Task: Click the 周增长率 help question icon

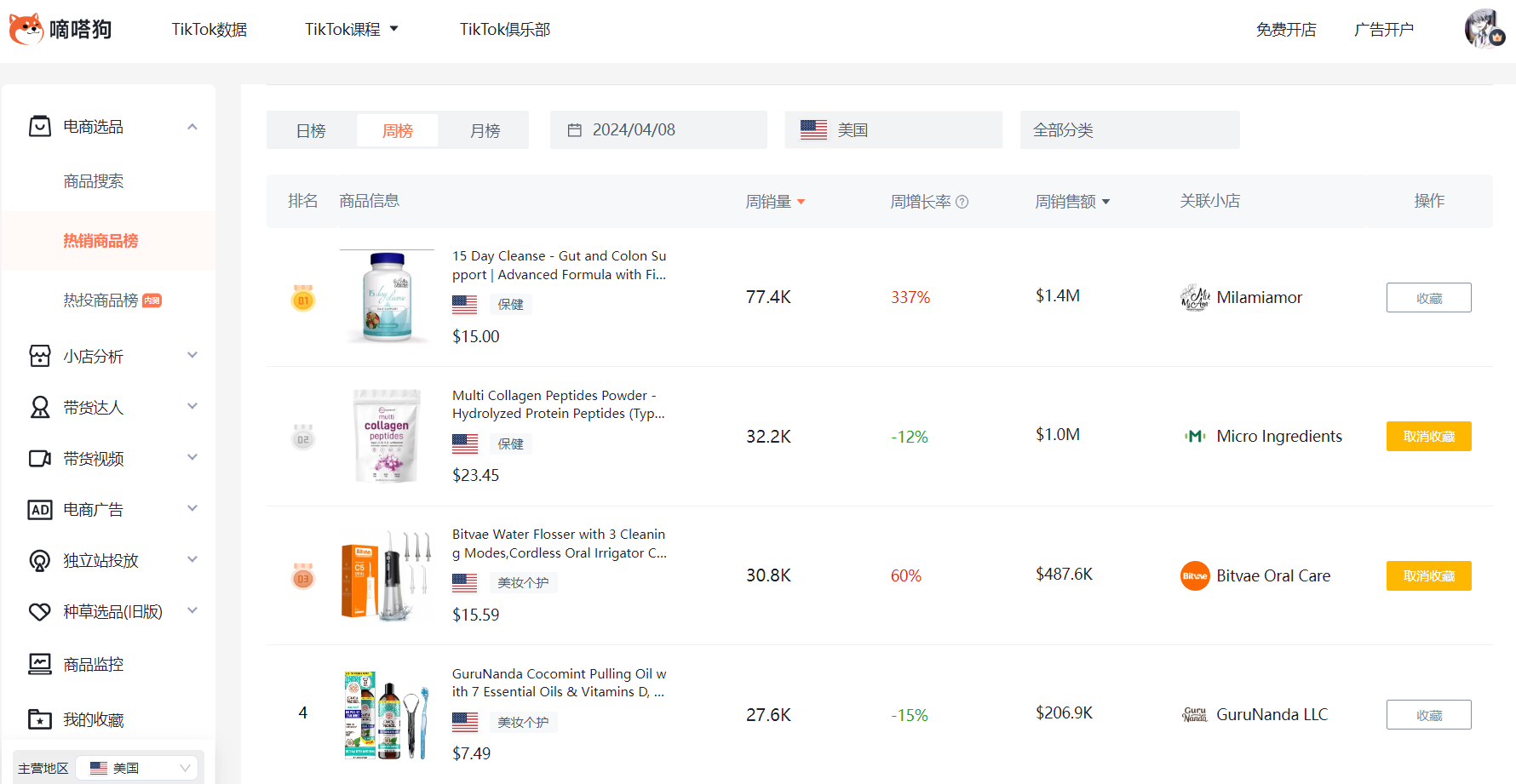Action: (962, 202)
